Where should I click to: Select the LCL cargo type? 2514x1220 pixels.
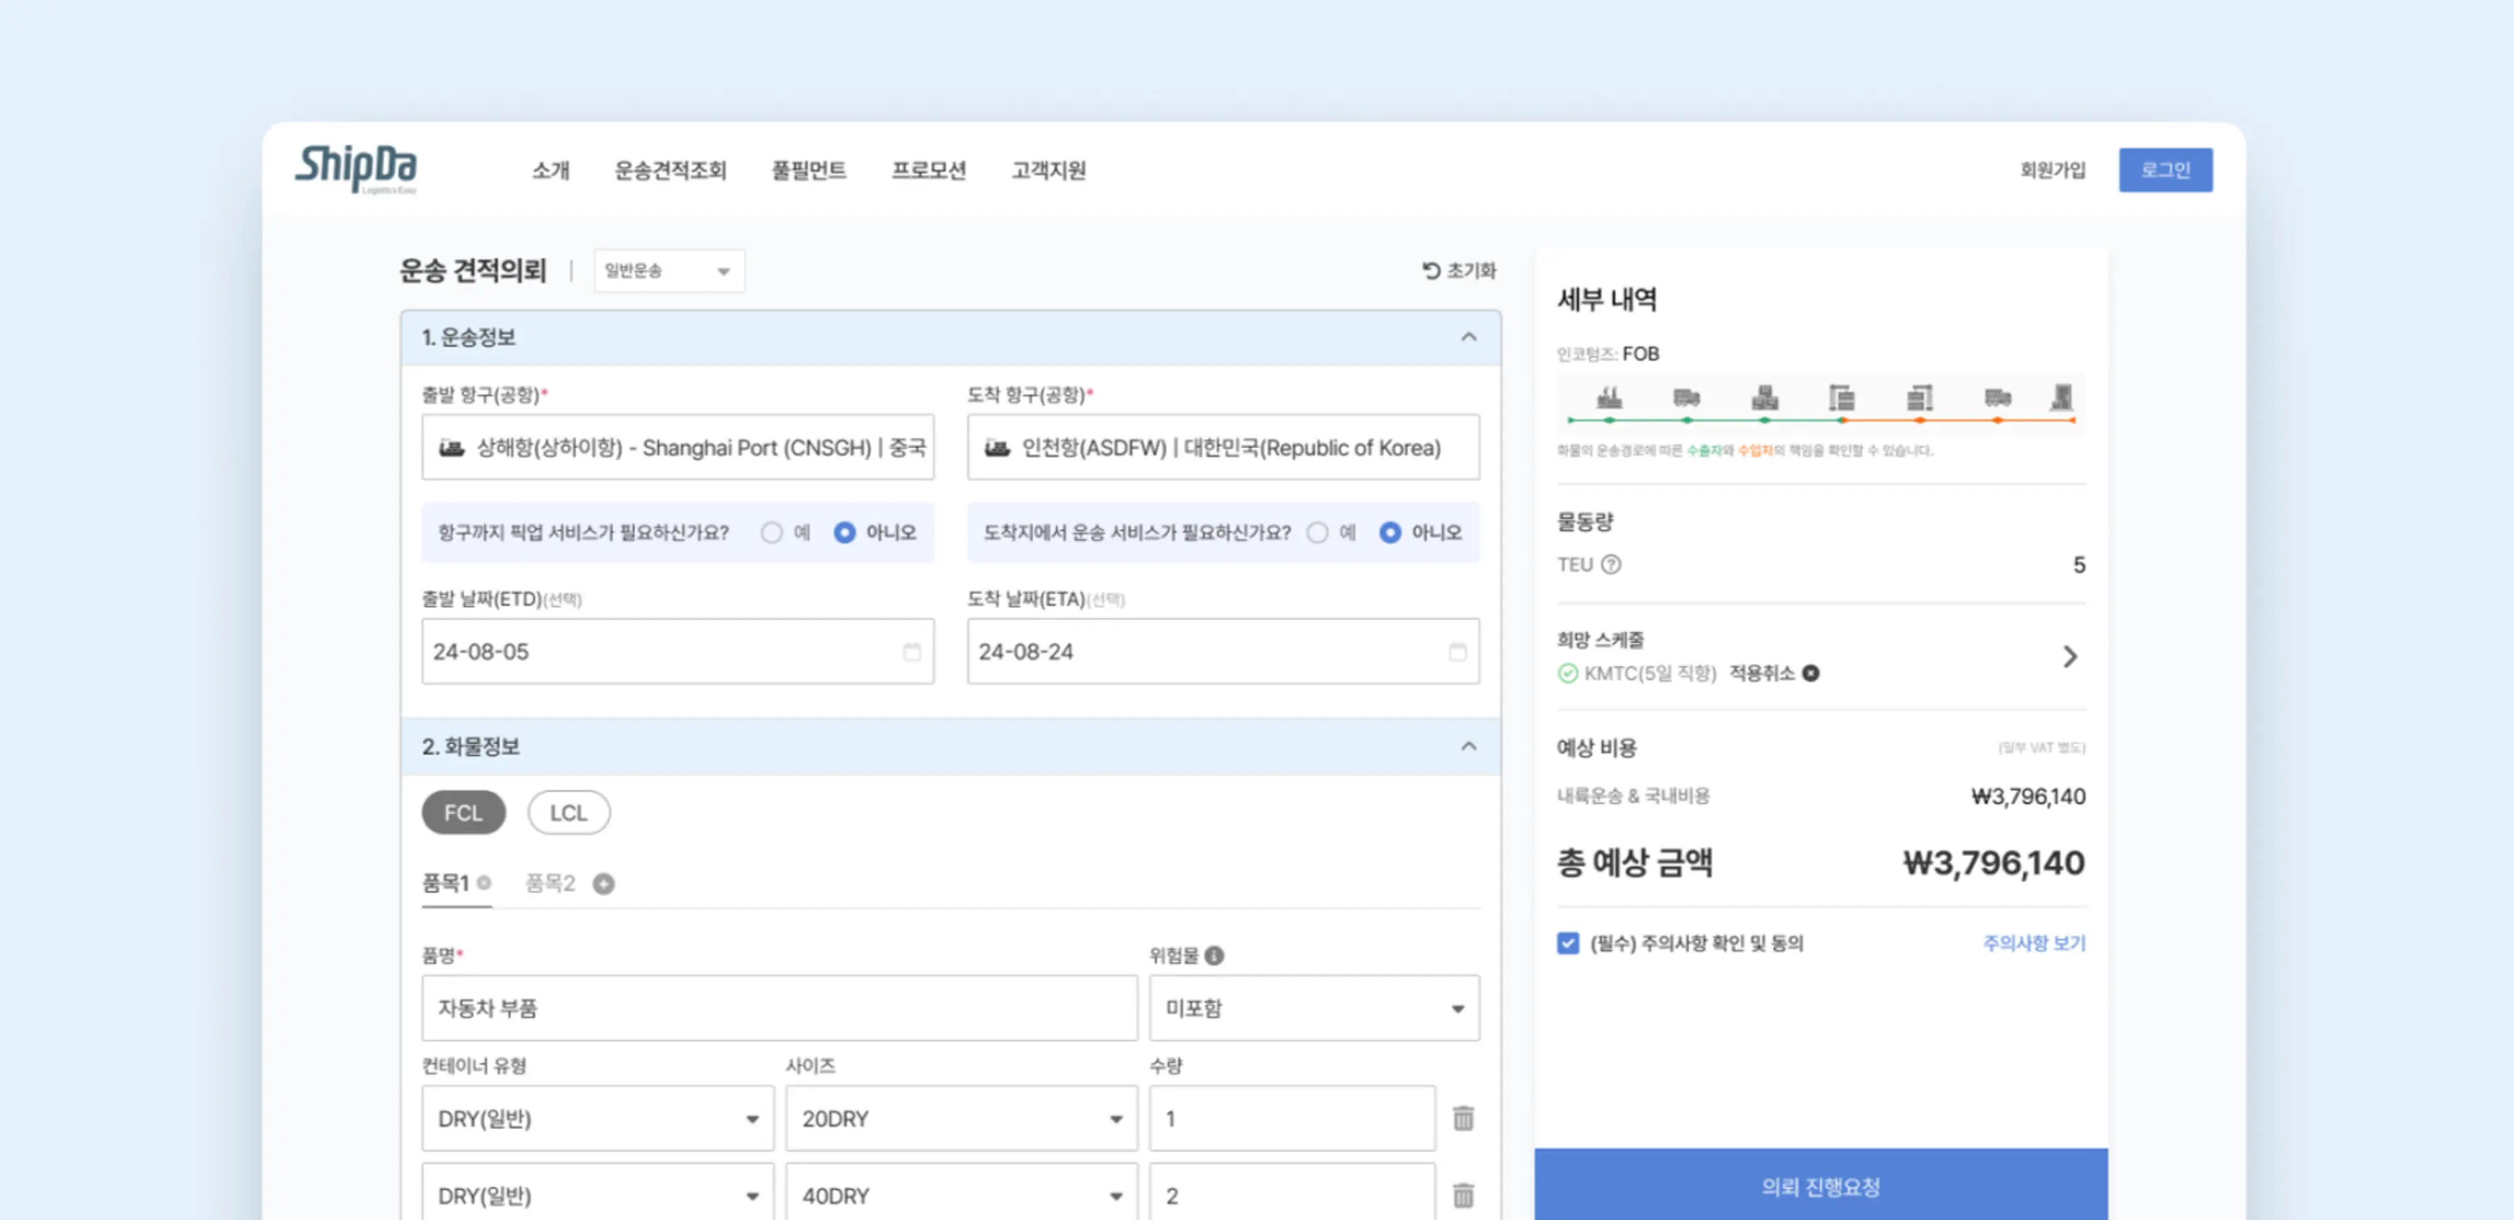(x=569, y=812)
